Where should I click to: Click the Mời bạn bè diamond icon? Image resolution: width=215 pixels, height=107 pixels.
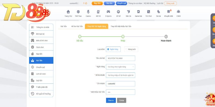(x=33, y=34)
